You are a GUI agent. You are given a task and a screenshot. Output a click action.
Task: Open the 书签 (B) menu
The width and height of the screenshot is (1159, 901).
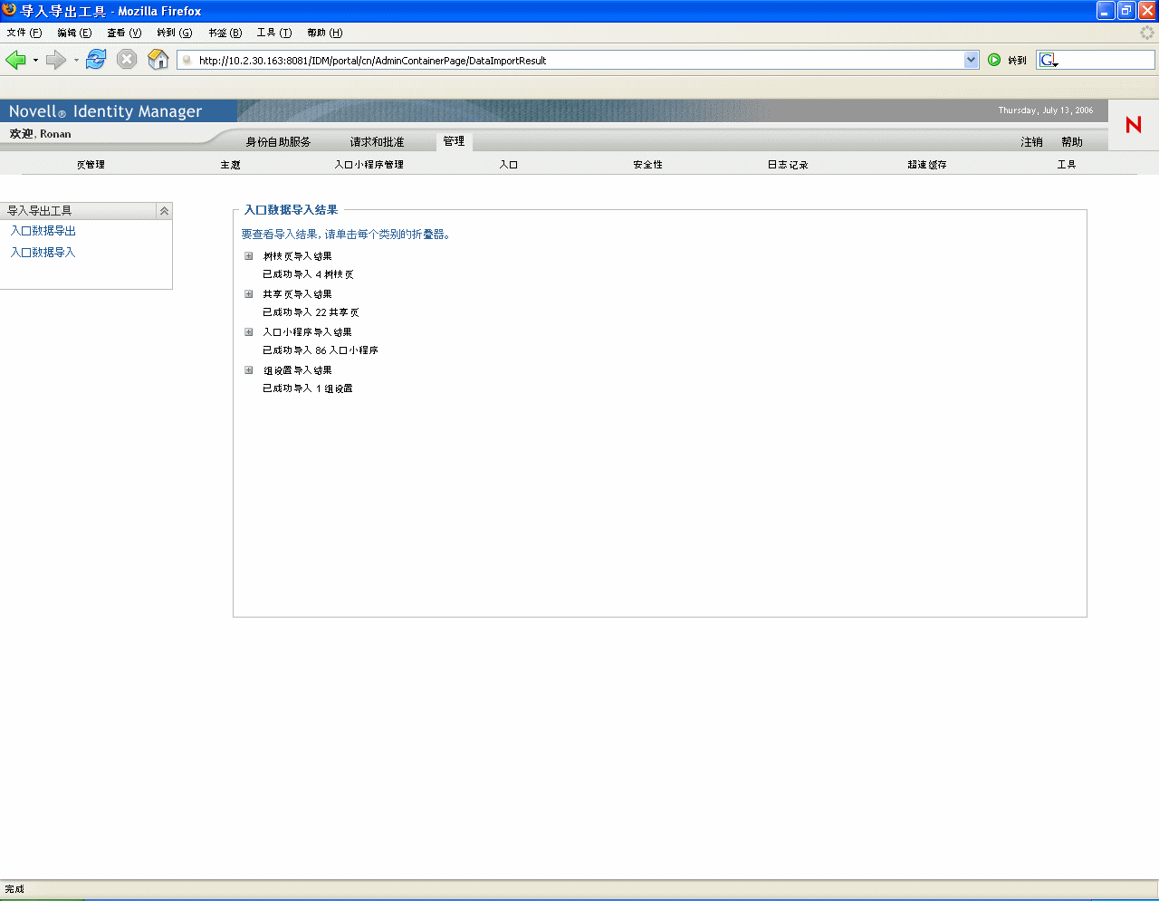click(x=225, y=33)
